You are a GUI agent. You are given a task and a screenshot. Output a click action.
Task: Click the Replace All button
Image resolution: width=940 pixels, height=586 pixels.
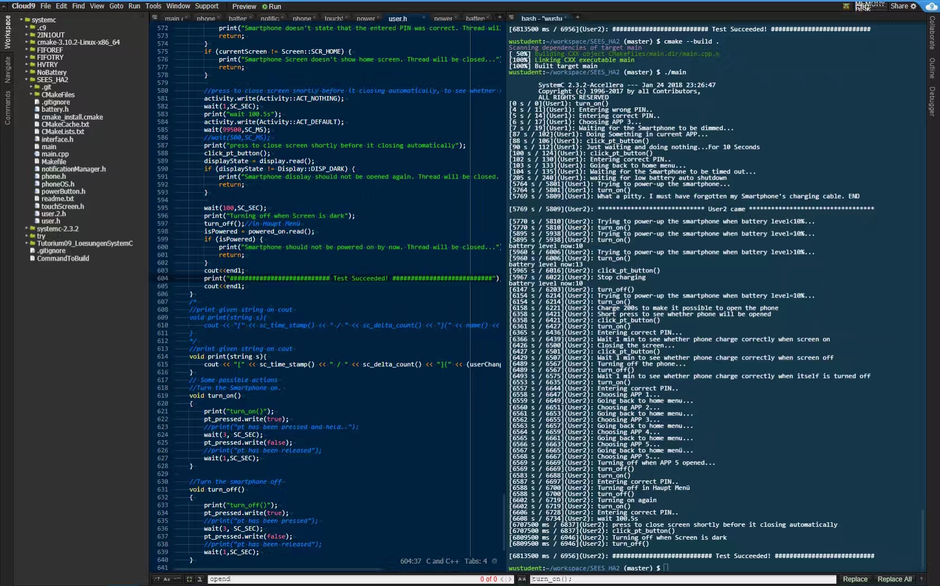[894, 579]
